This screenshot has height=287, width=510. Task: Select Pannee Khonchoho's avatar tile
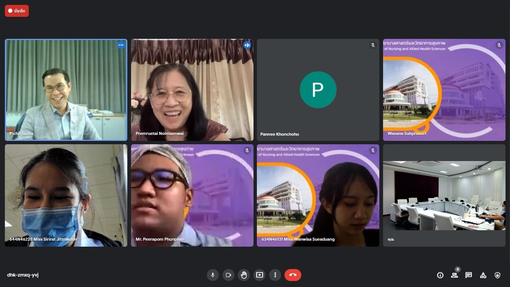point(318,90)
